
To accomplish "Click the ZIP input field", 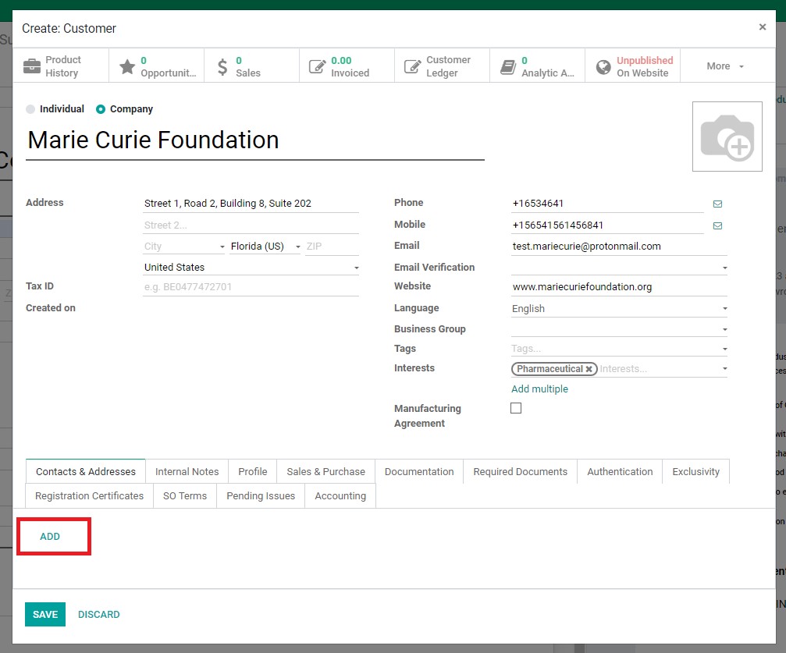I will click(332, 246).
